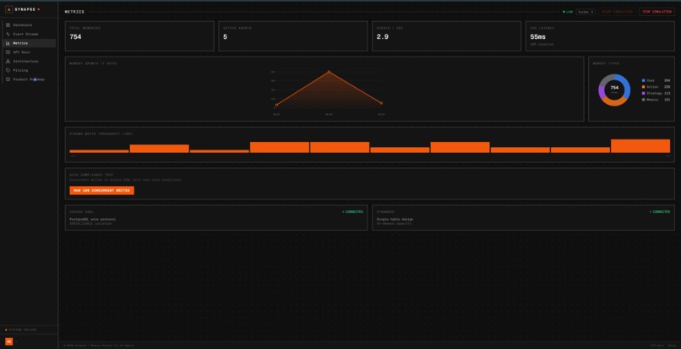Click the Synapse brand name in header

[x=25, y=9]
